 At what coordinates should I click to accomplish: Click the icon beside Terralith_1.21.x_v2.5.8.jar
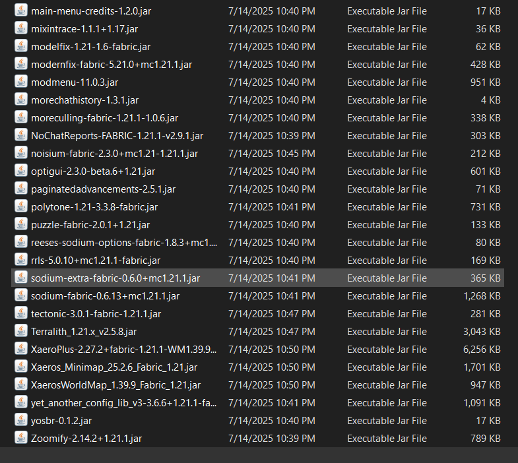(x=21, y=331)
